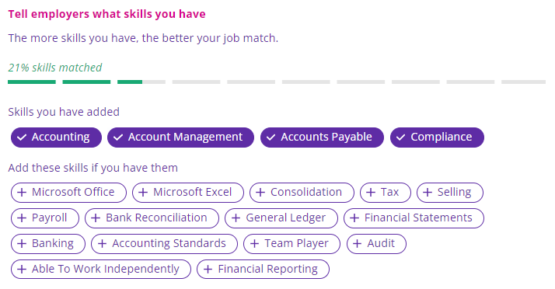Select the Financial Statements skill chip
Screen dimensions: 555x289
(x=414, y=218)
